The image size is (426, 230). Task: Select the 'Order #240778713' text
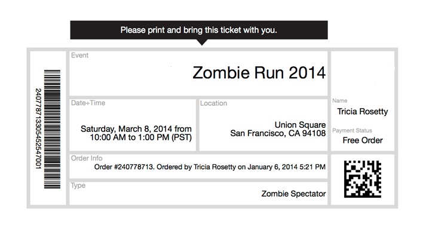[x=124, y=167]
